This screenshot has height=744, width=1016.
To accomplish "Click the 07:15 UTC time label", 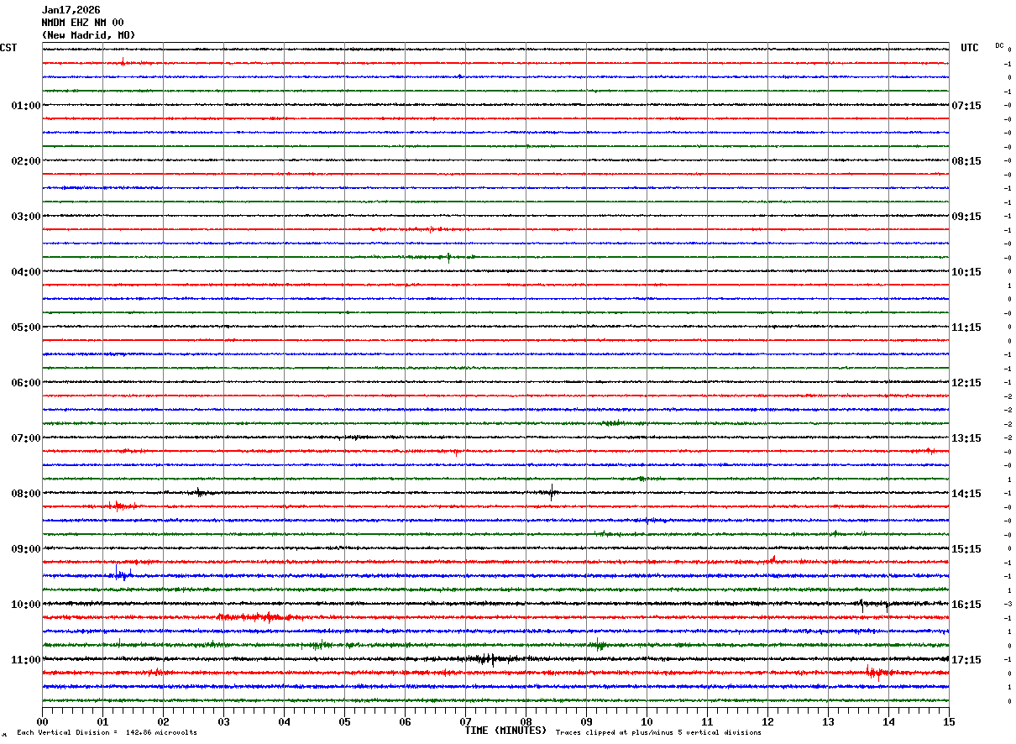I will [x=966, y=105].
